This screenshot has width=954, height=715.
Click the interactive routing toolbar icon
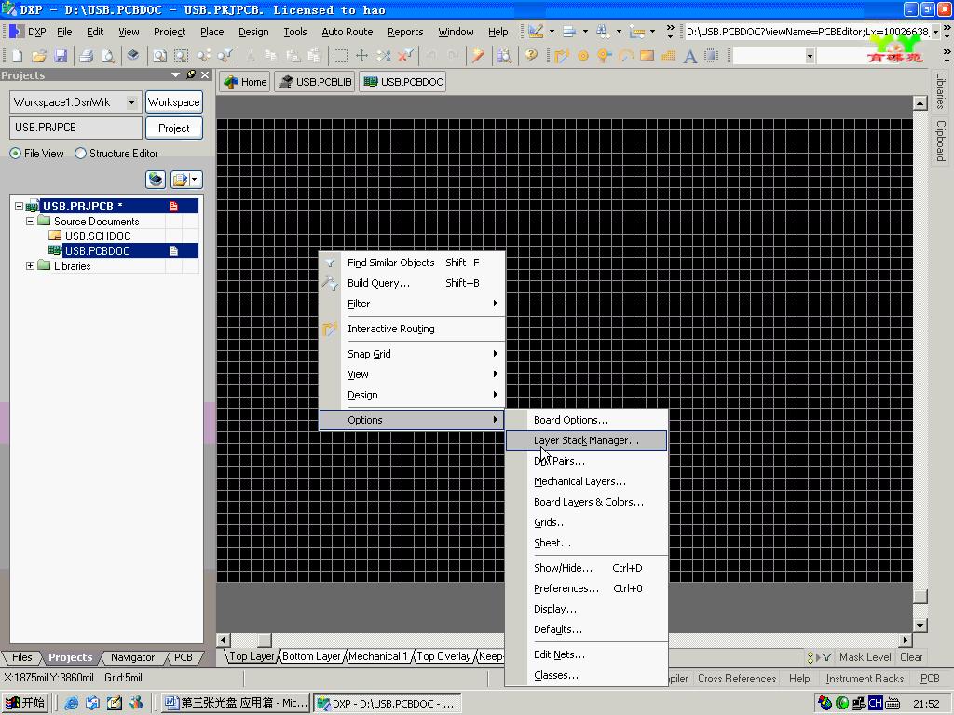(x=562, y=56)
